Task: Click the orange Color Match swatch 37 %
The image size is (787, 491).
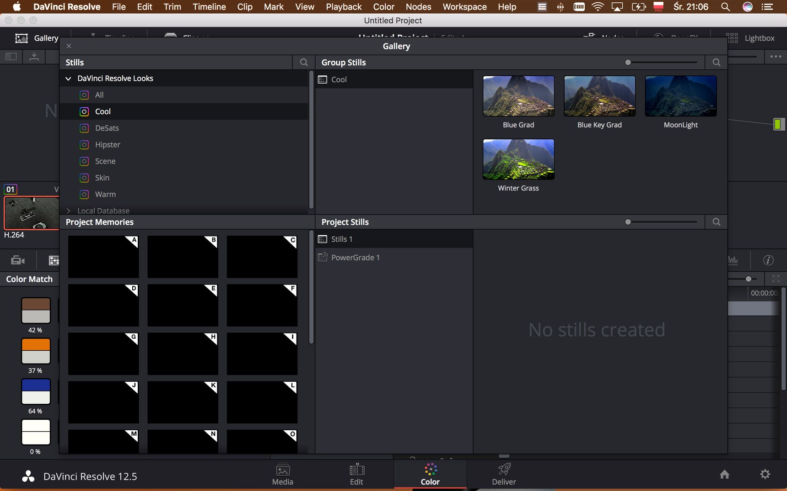Action: [36, 351]
